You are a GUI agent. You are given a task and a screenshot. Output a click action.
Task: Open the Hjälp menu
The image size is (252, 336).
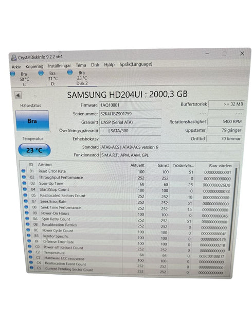[x=109, y=64]
